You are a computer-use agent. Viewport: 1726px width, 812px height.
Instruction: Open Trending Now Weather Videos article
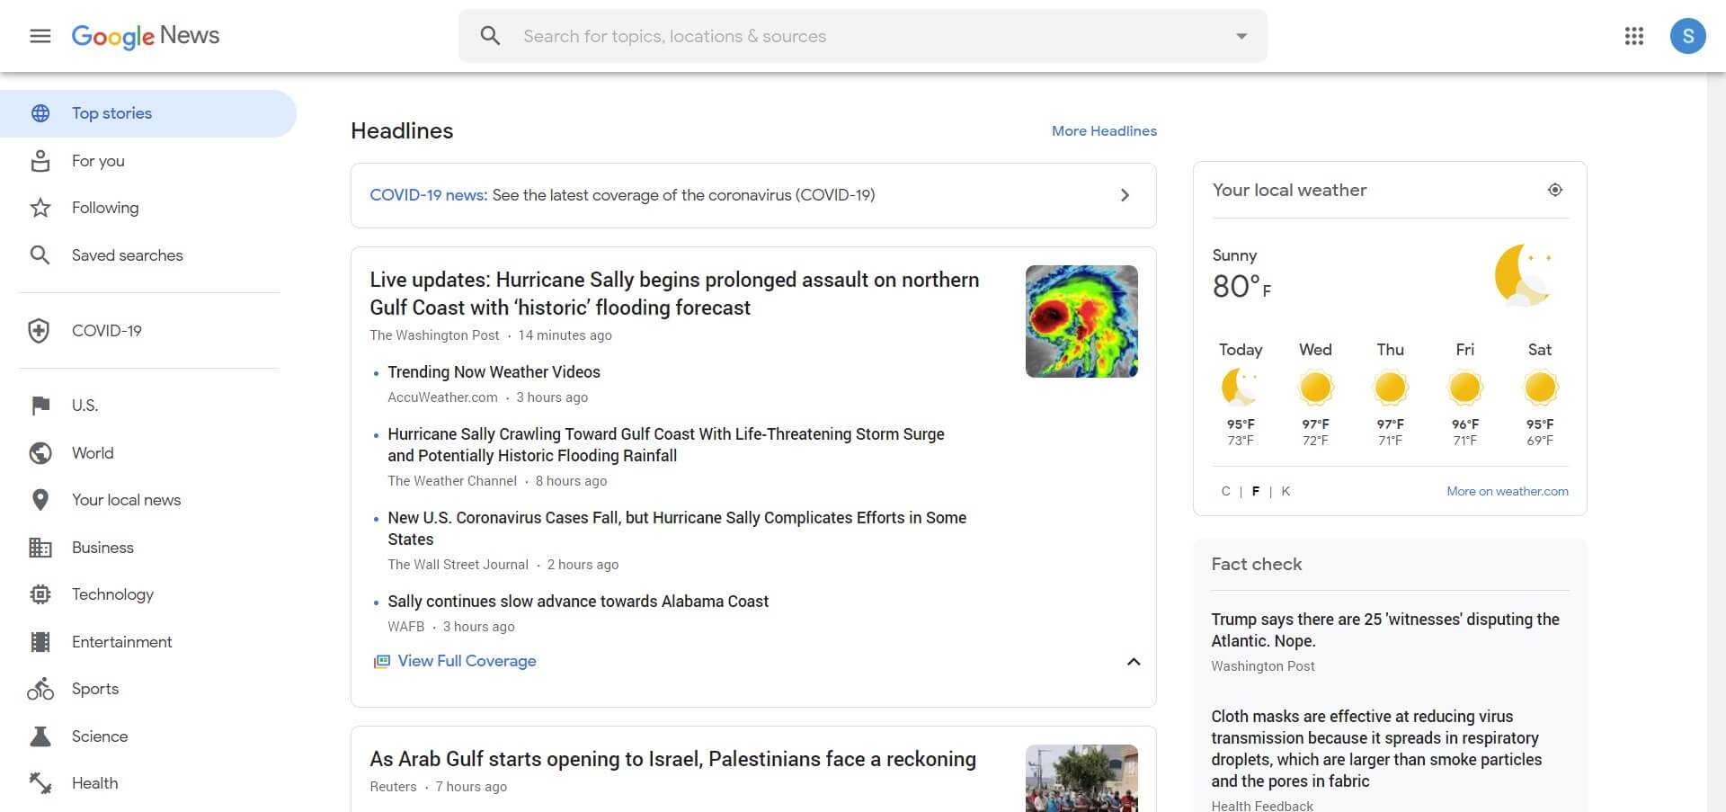click(494, 372)
